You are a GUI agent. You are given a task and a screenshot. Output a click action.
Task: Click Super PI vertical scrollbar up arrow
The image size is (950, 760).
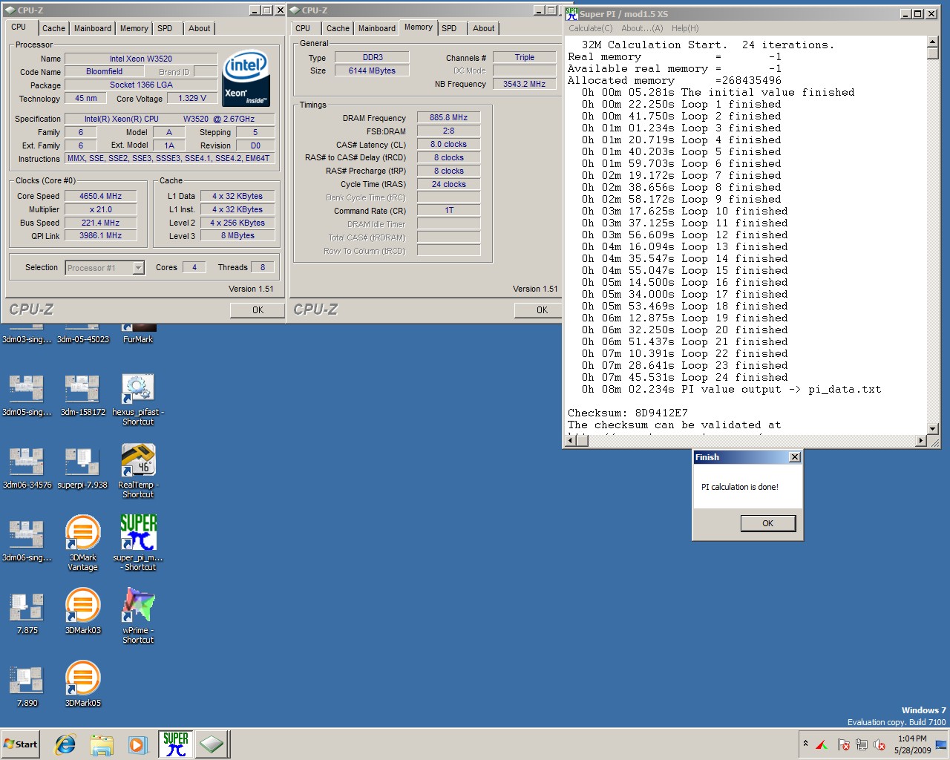point(933,42)
